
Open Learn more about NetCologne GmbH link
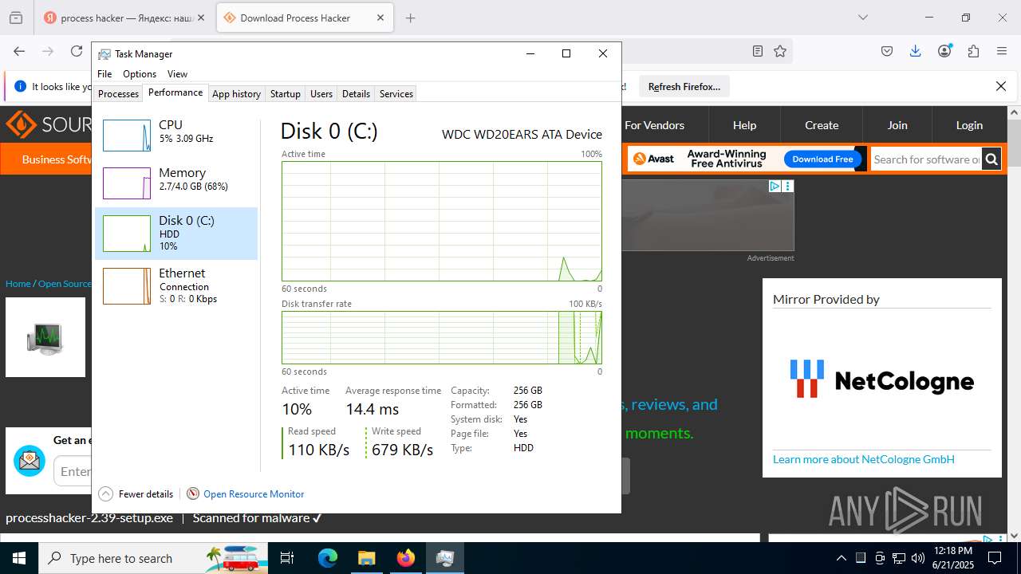point(864,459)
